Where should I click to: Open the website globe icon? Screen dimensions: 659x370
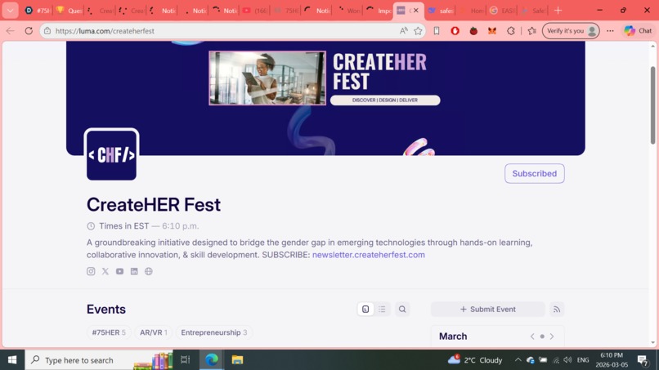pos(149,271)
